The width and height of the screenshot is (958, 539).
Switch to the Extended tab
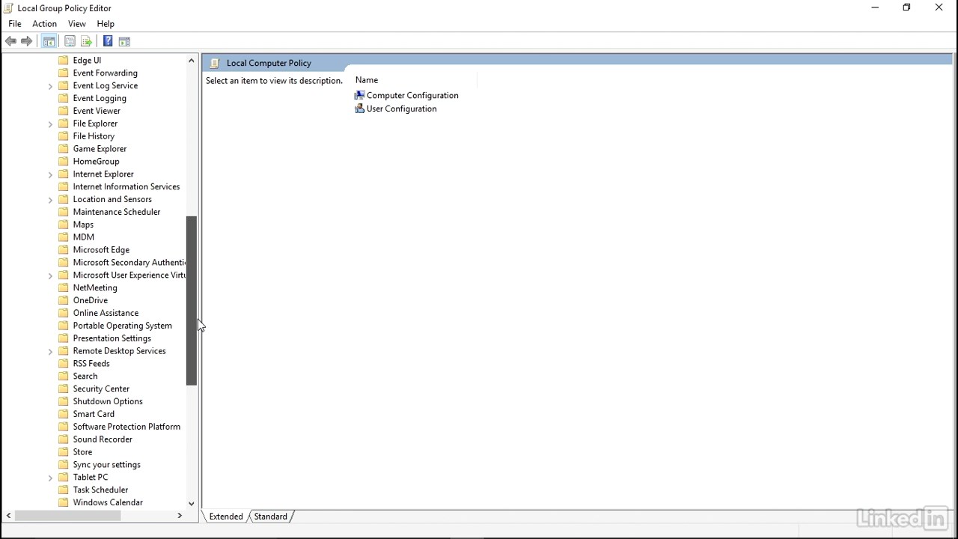226,517
